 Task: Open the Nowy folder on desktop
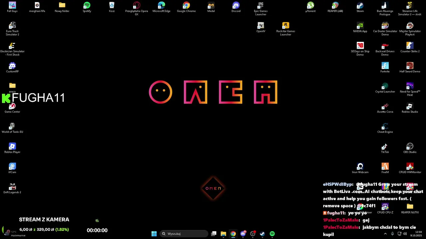tap(62, 7)
